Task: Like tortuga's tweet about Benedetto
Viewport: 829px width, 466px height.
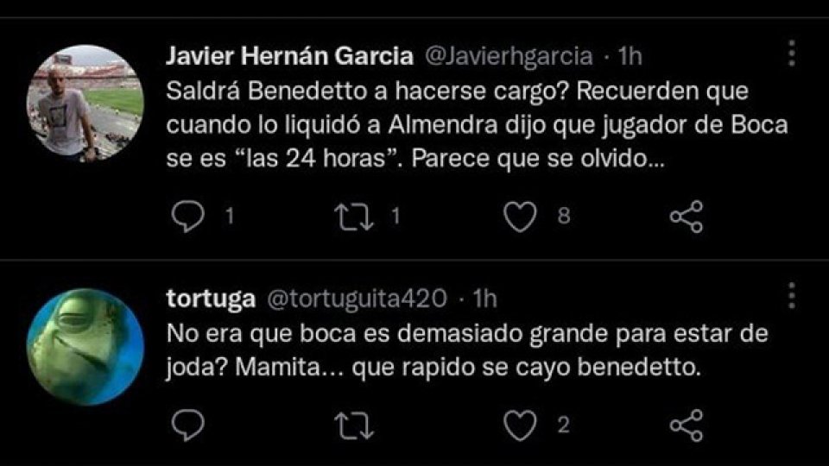Action: (519, 424)
